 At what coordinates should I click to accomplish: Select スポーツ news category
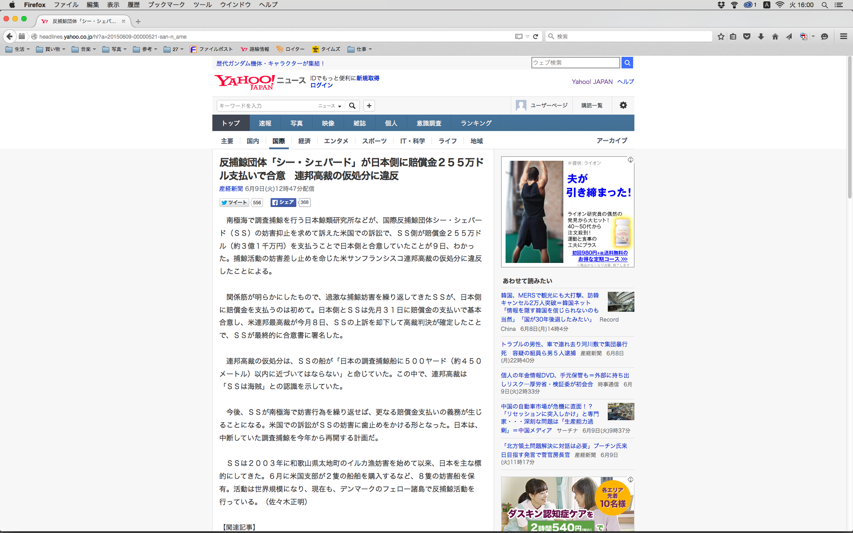pos(374,141)
